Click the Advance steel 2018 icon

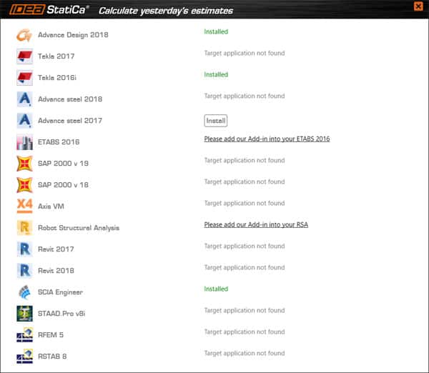[24, 99]
